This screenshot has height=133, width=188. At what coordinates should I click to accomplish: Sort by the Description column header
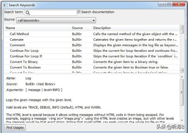pyautogui.click(x=136, y=28)
